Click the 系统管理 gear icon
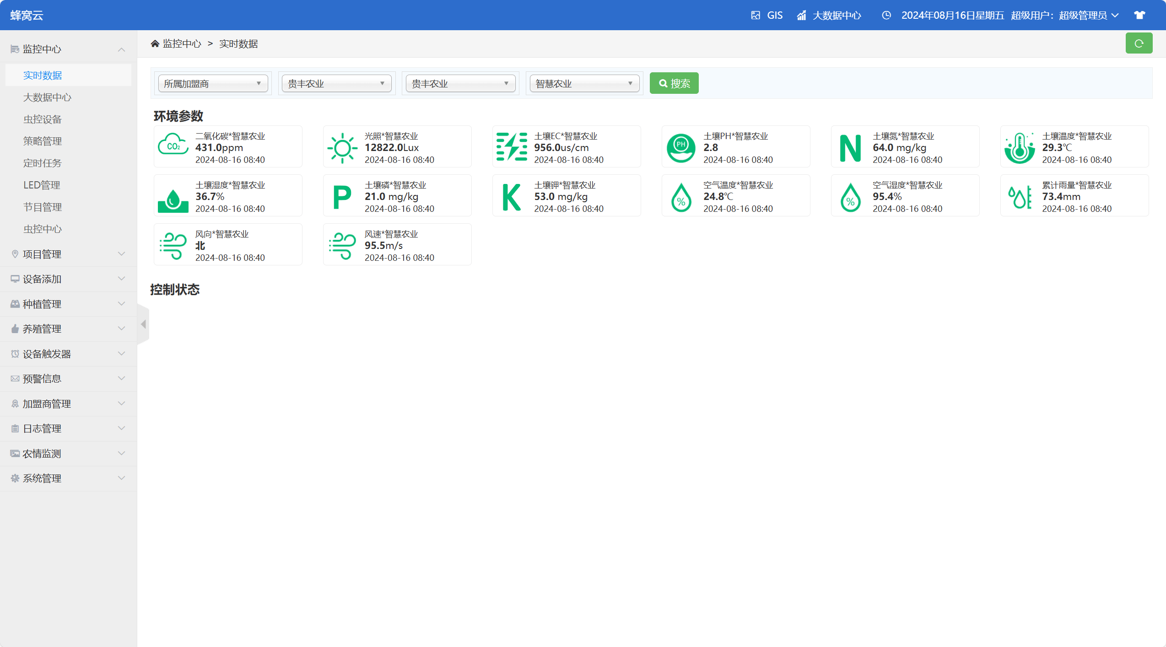Image resolution: width=1166 pixels, height=647 pixels. [15, 478]
